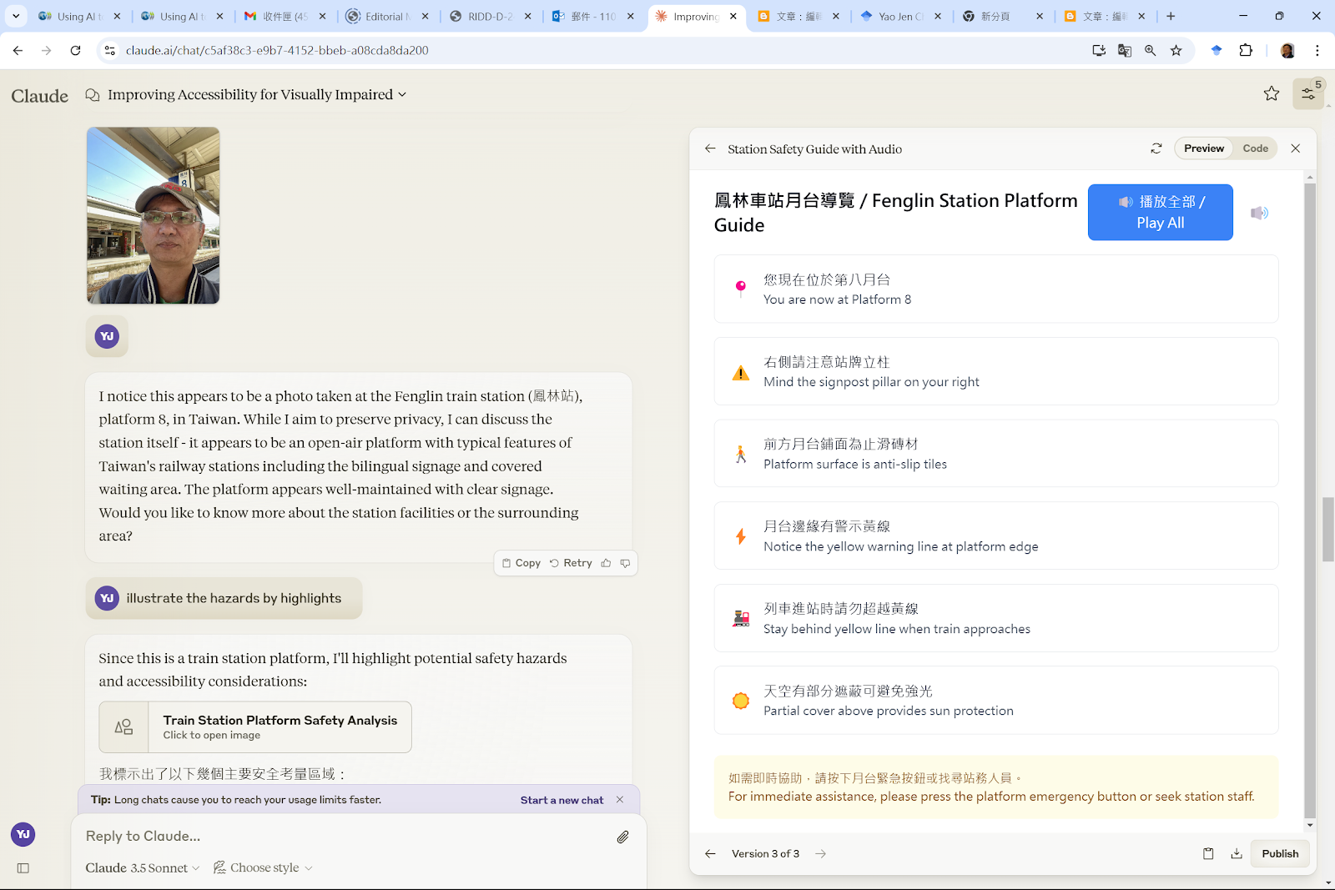Click the Claude logo to go home

click(40, 96)
